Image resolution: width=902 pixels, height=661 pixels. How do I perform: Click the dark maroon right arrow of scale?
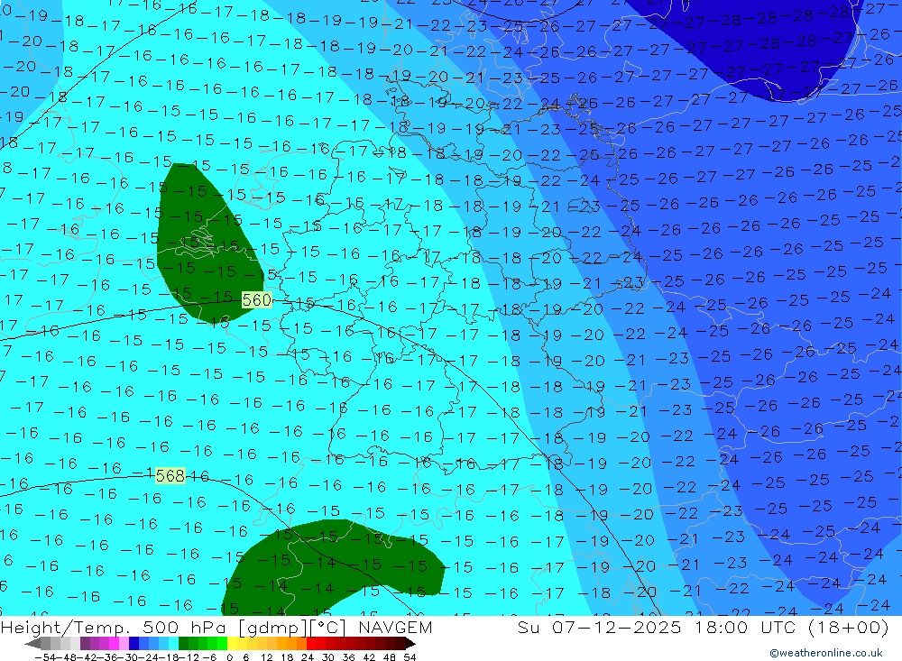click(410, 643)
